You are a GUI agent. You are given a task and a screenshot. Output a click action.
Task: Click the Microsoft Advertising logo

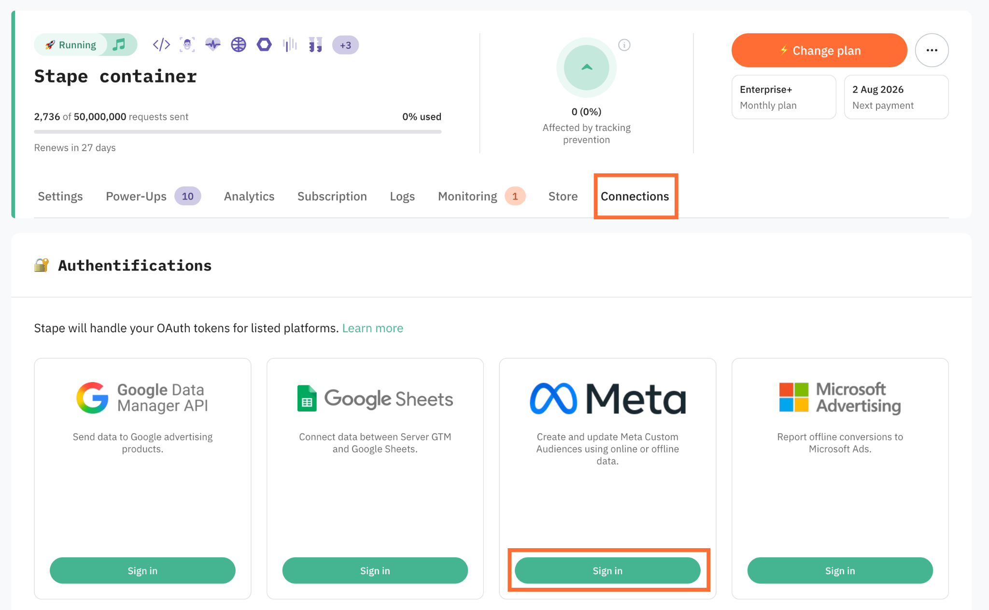pos(840,398)
